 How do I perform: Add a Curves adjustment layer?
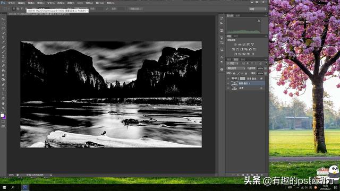(244, 45)
